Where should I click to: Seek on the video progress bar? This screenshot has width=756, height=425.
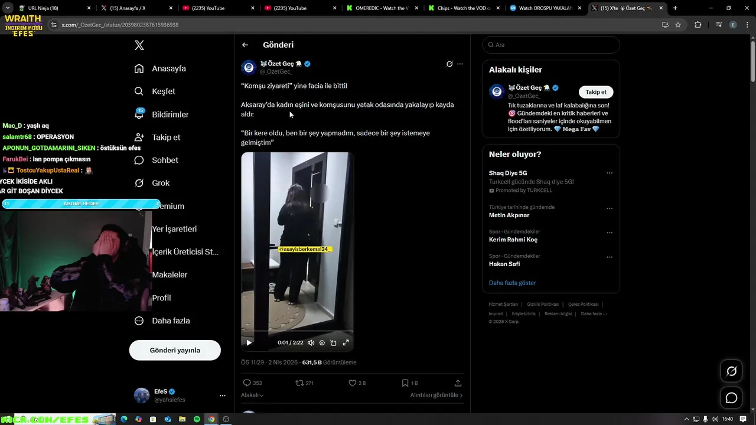pyautogui.click(x=297, y=331)
